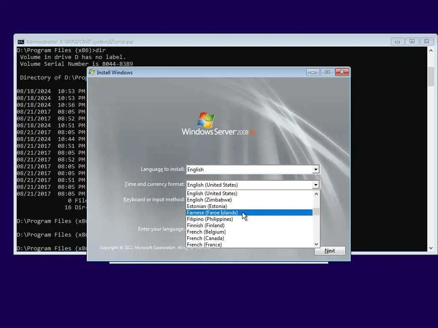Pick Faroese (Faroe Islands) entry
This screenshot has height=328, width=438.
[249, 213]
